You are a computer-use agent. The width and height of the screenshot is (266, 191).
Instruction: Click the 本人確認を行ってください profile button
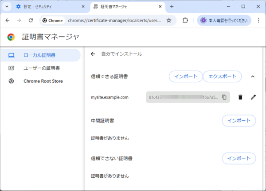[x=224, y=20]
